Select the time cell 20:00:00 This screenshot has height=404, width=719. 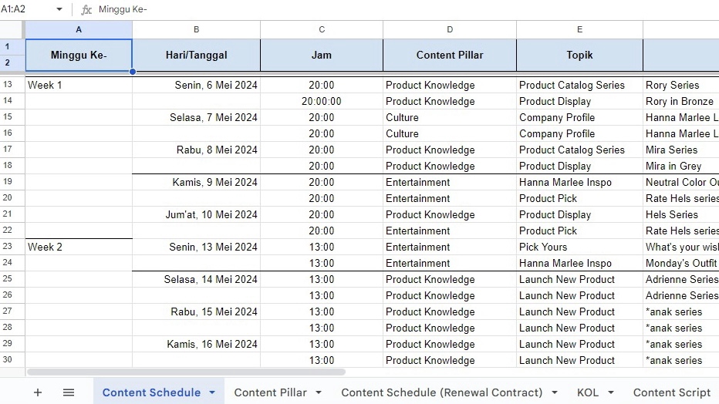322,101
